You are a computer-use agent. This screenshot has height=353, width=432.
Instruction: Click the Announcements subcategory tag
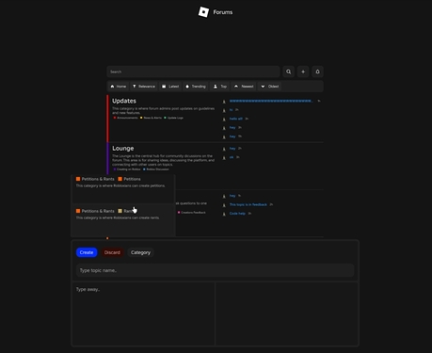(x=127, y=118)
